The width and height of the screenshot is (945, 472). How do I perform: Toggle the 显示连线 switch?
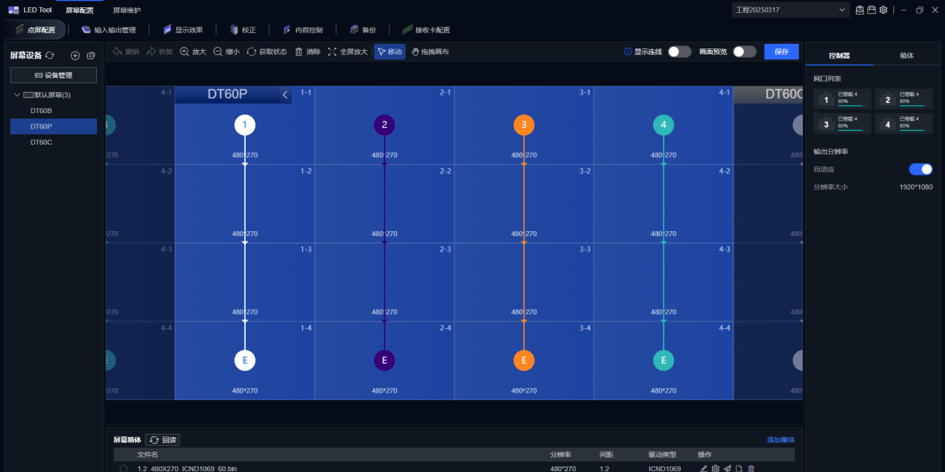click(679, 52)
